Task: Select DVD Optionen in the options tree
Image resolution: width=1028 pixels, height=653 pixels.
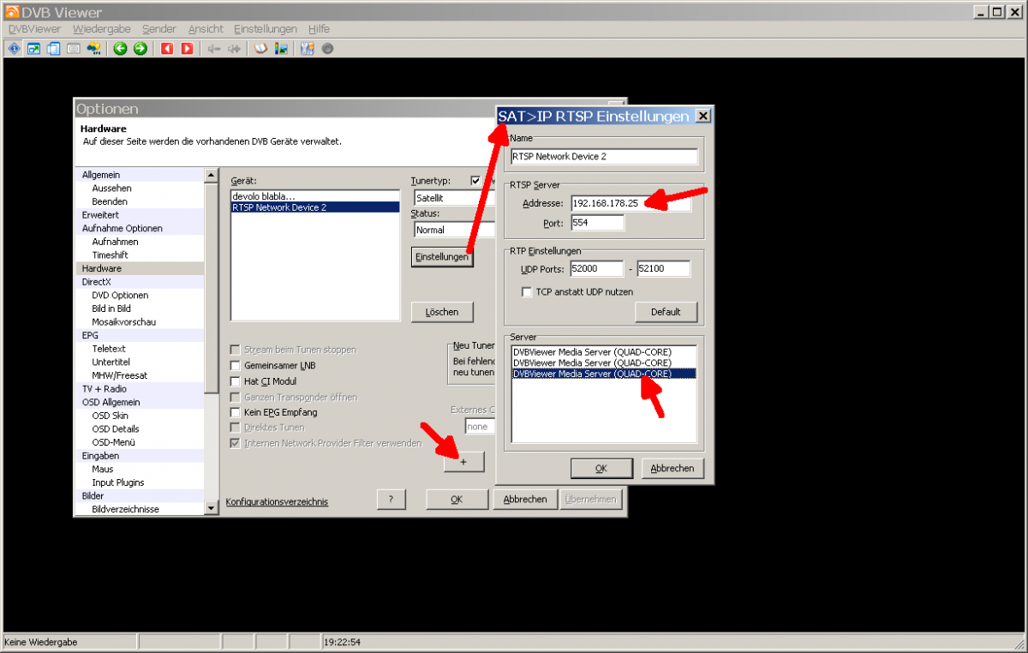Action: tap(120, 295)
